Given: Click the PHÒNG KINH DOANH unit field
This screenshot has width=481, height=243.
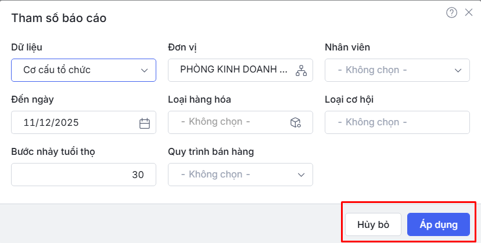Looking at the screenshot, I should coord(232,70).
